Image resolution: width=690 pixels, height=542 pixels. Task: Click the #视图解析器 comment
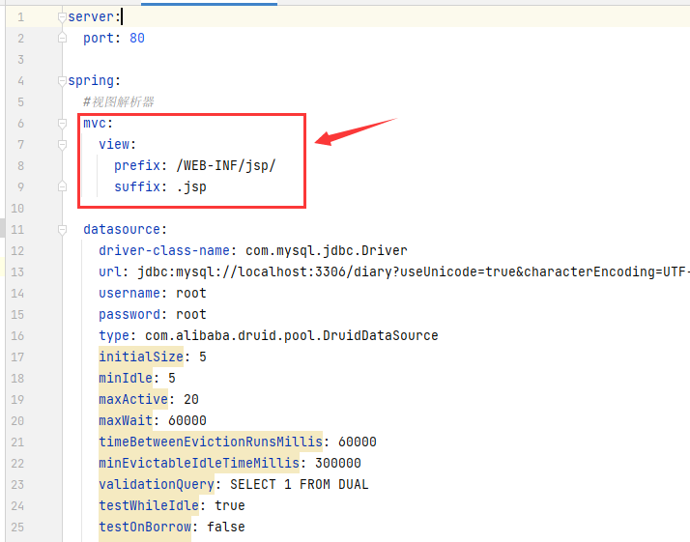(x=118, y=102)
